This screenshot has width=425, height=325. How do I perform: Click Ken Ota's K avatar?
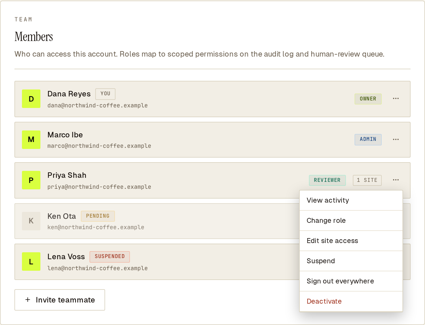[x=31, y=221]
